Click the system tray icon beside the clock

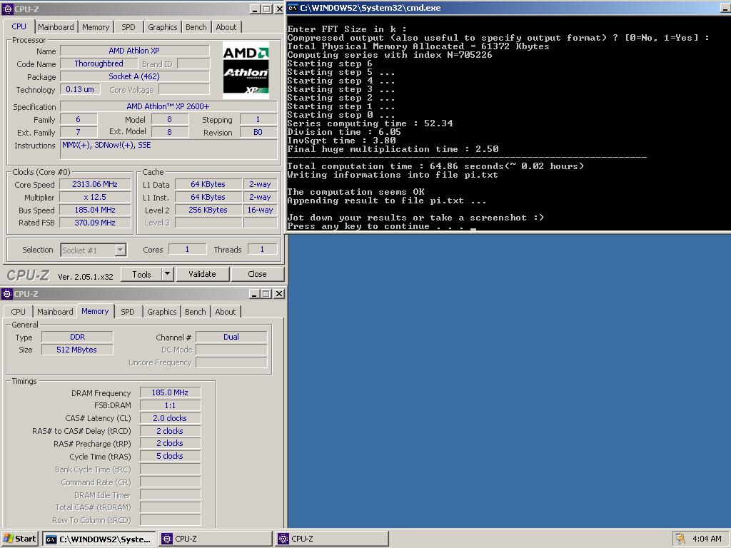pos(680,539)
